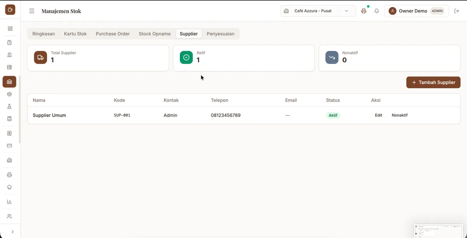
Task: Click the Admin contact cell
Action: [170, 115]
